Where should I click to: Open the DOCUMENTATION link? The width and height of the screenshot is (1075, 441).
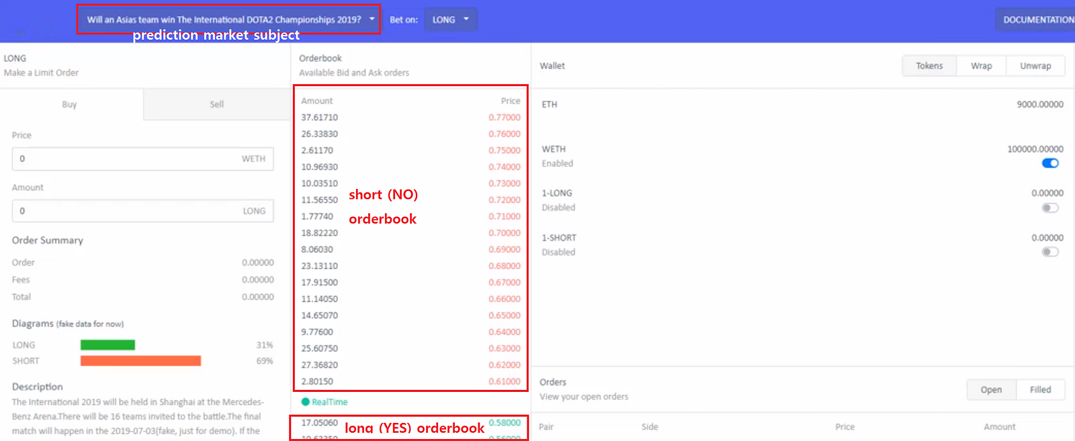(x=1037, y=19)
